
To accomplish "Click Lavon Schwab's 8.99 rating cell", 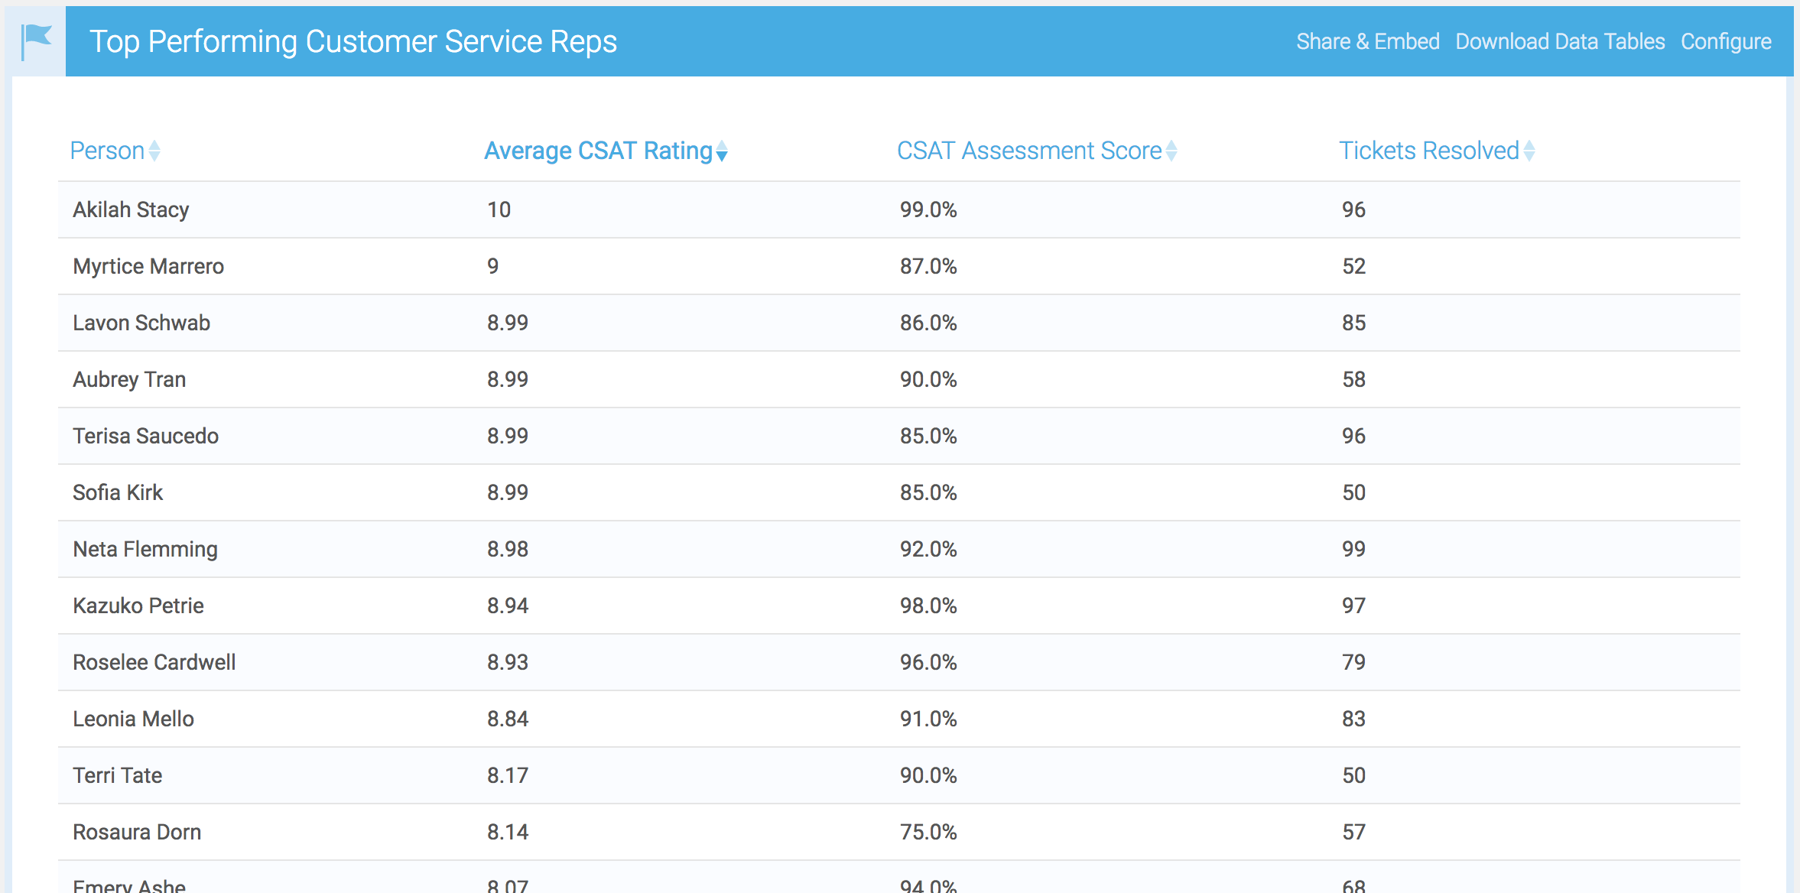I will [x=508, y=323].
